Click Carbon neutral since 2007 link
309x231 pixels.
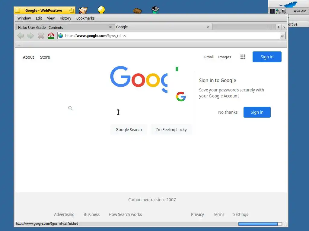152,200
